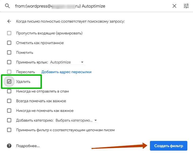Viewport: 193px width, 156px height.
Task: Toggle "Добавить категорию" checkbox
Action: click(9, 120)
